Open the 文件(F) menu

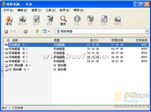(8, 10)
